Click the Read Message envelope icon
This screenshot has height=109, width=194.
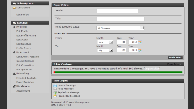coord(55,89)
